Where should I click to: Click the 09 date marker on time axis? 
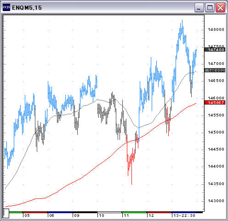(x=77, y=215)
